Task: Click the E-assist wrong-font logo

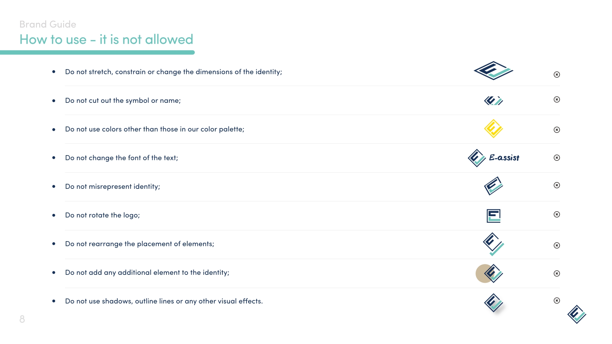Action: coord(494,158)
